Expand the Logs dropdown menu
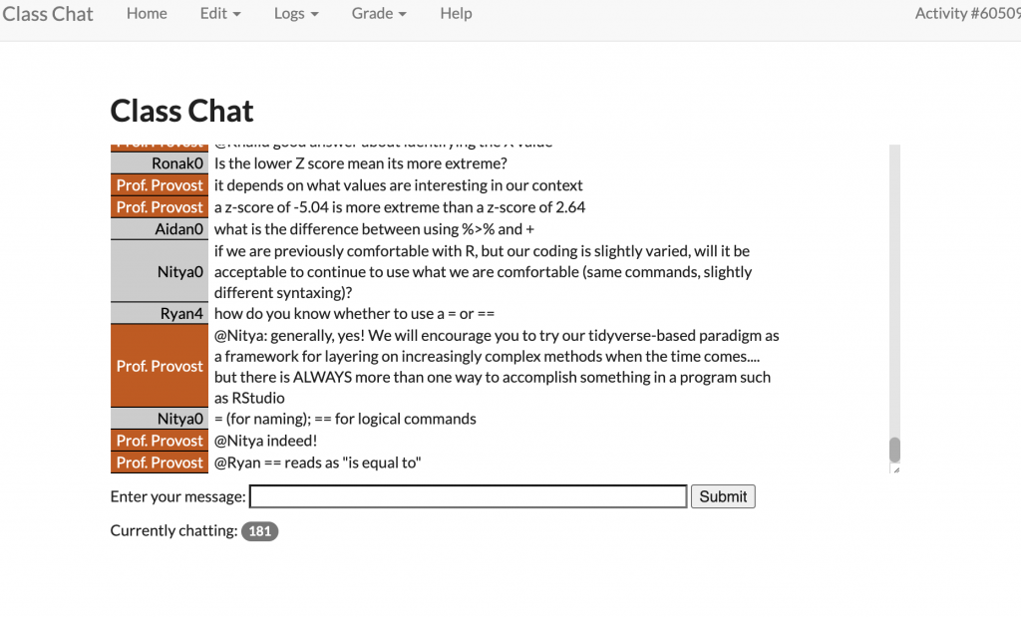 click(296, 14)
